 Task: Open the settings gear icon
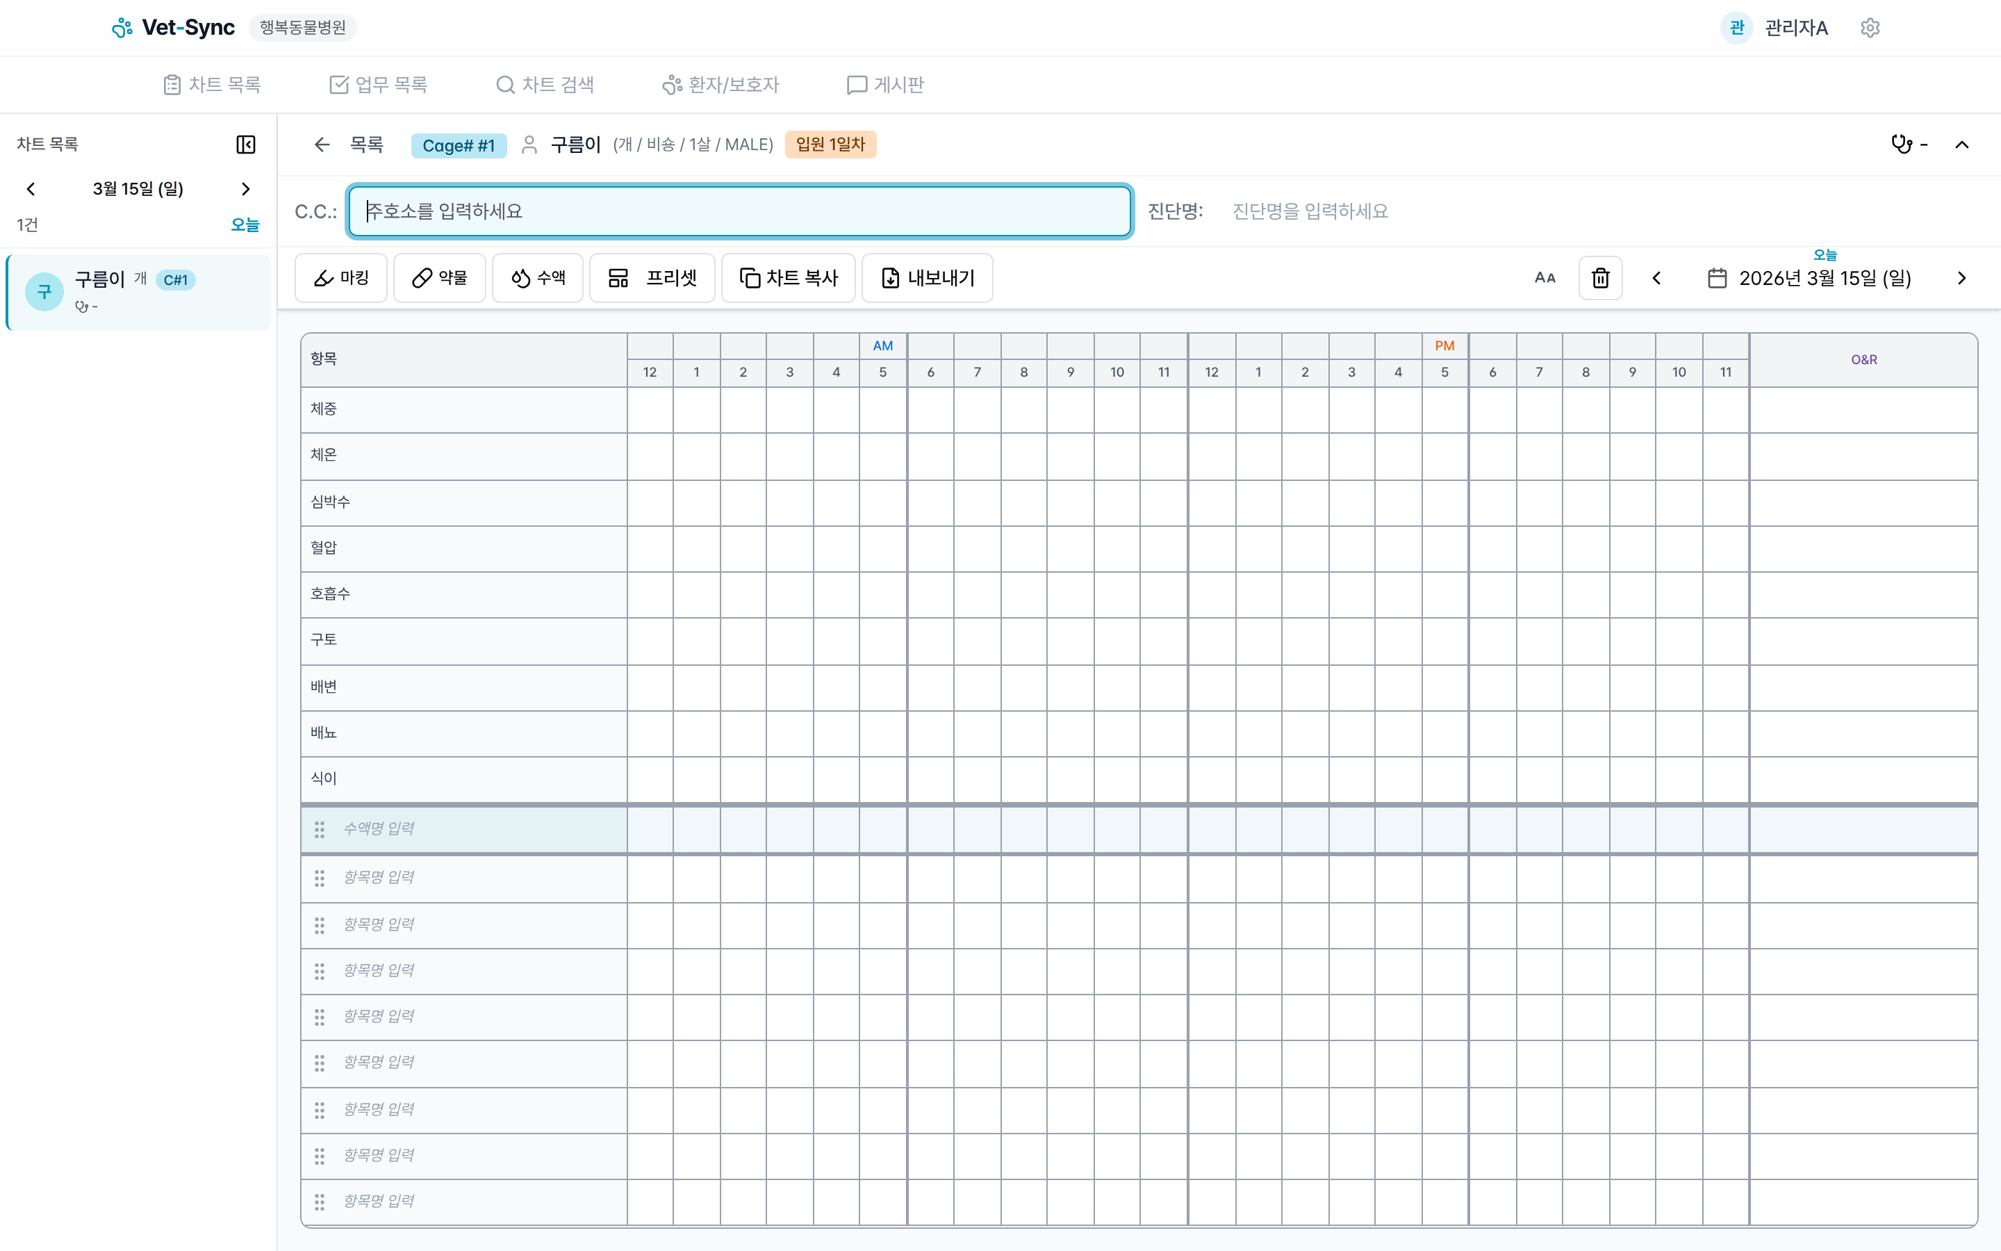[x=1870, y=28]
